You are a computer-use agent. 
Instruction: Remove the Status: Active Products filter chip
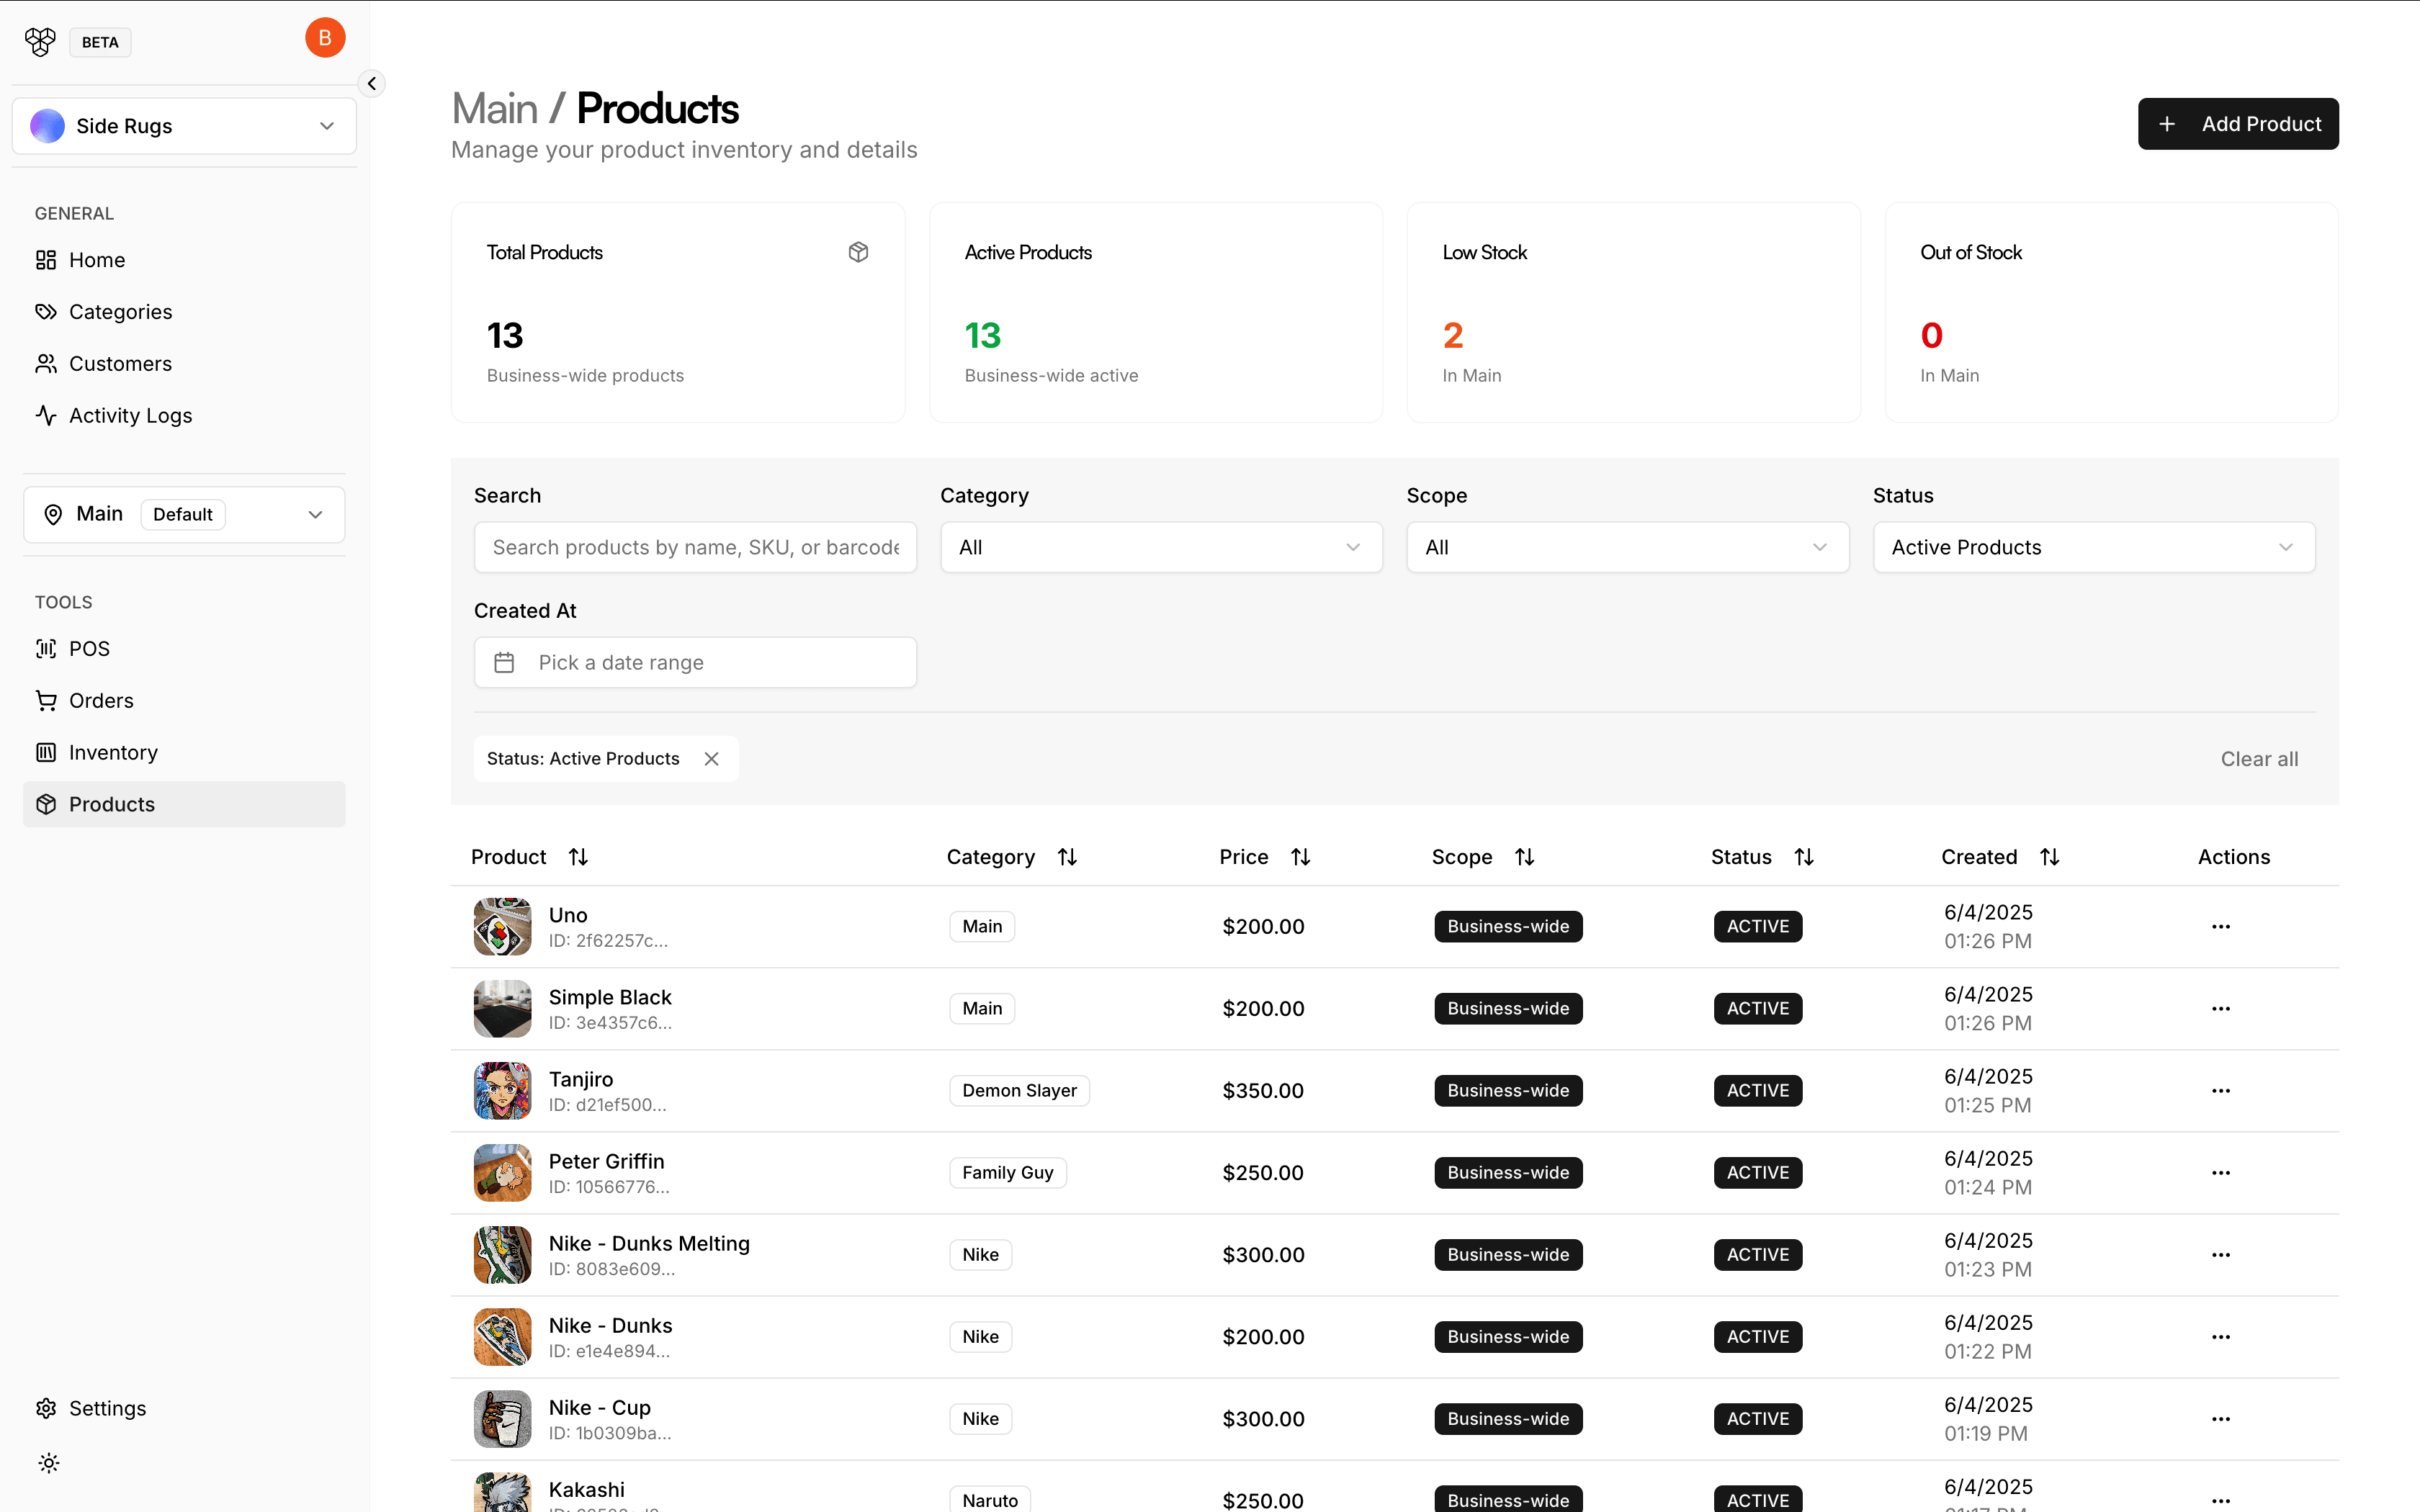[711, 759]
